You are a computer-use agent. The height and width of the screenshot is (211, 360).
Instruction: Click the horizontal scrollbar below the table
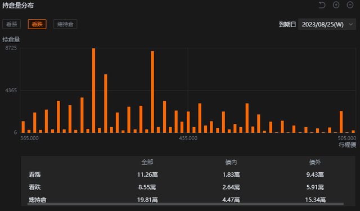[x=186, y=204]
